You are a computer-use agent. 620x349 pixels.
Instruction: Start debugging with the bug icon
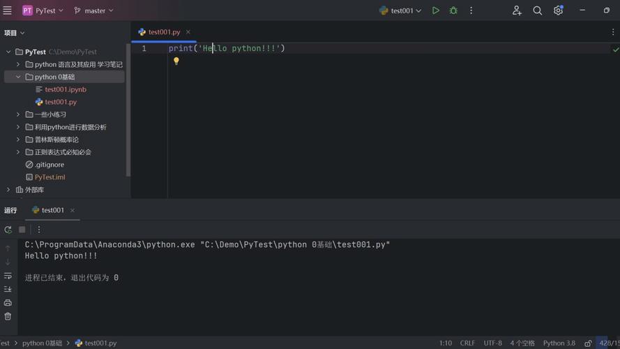pos(453,10)
